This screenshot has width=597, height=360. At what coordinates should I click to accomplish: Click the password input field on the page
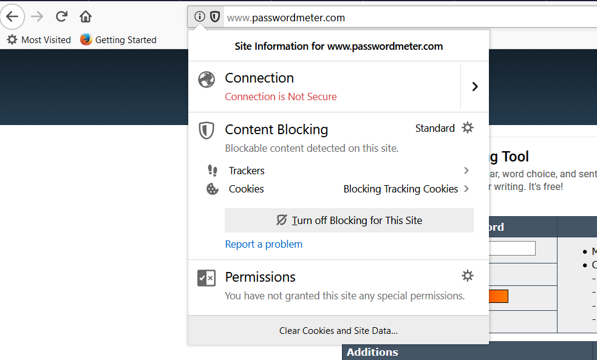[x=512, y=248]
